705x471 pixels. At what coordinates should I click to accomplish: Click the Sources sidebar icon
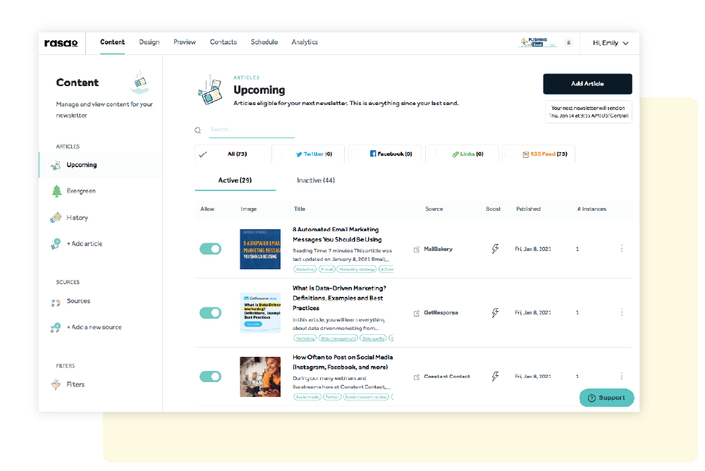pos(56,302)
